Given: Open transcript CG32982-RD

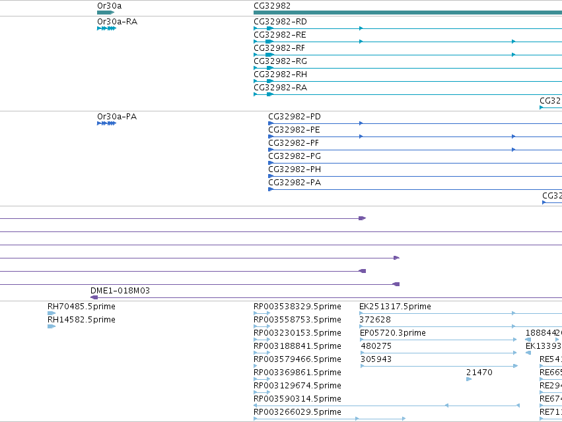Looking at the screenshot, I should [x=280, y=22].
